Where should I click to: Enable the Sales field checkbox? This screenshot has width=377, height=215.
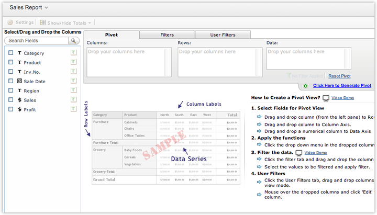[10, 100]
